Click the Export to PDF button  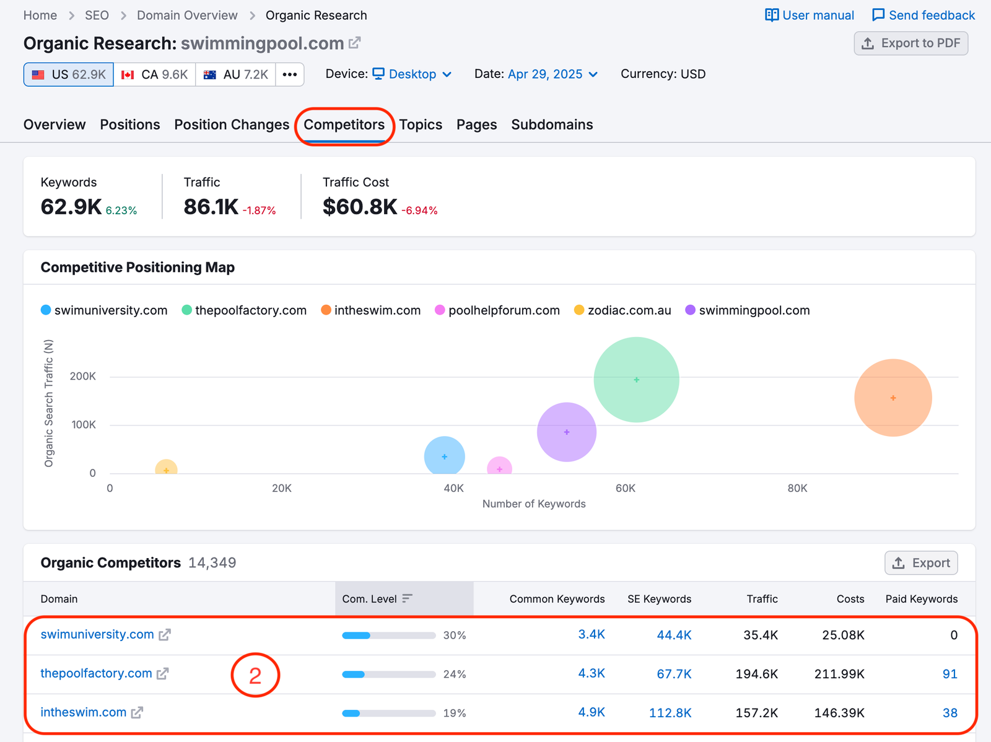910,43
